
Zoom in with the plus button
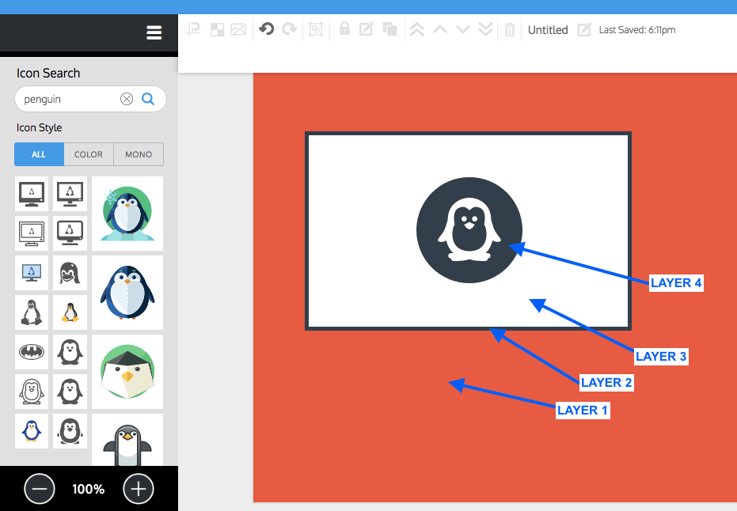(x=138, y=489)
